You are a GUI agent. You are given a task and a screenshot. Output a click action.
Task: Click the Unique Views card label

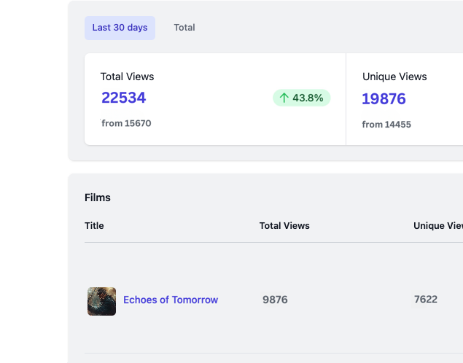tap(394, 77)
